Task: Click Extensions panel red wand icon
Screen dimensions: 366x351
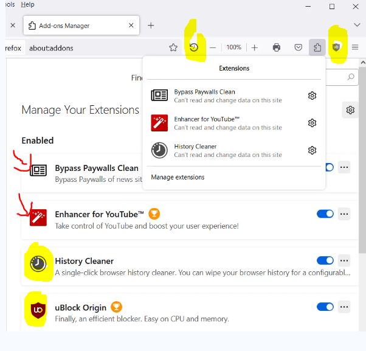Action: pos(159,123)
